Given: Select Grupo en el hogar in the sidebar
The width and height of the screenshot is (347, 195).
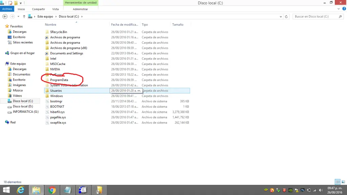Looking at the screenshot, I should 22,53.
